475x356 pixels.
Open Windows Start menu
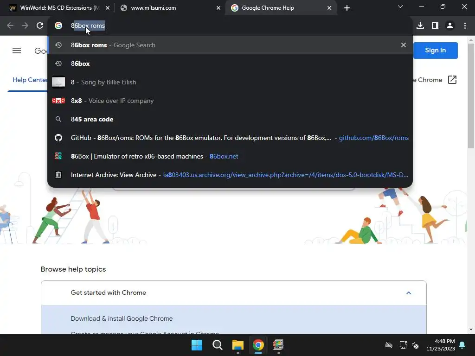(x=197, y=345)
